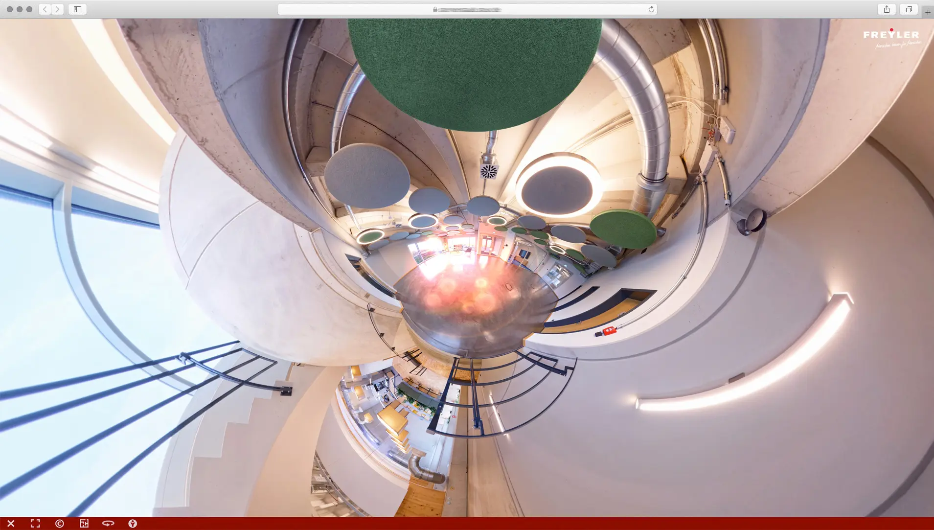Image resolution: width=934 pixels, height=530 pixels.
Task: Click the red fire alarm box in panorama
Action: click(x=608, y=331)
